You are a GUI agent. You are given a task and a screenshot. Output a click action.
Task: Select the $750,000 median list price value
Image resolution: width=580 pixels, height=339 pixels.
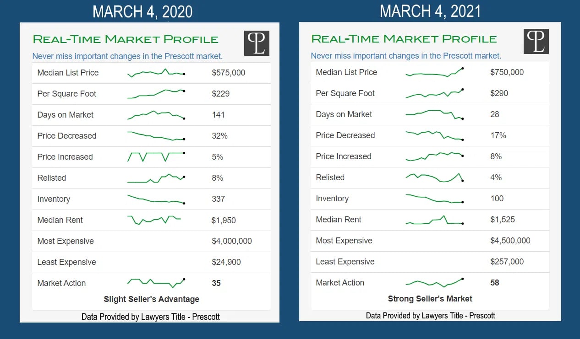click(507, 72)
